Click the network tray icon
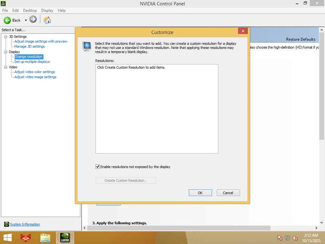Image resolution: width=325 pixels, height=244 pixels. coord(287,238)
